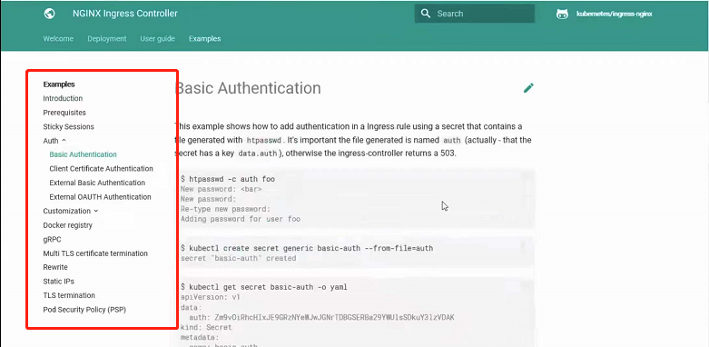Open Client Certificate Authentication page

[x=102, y=168]
